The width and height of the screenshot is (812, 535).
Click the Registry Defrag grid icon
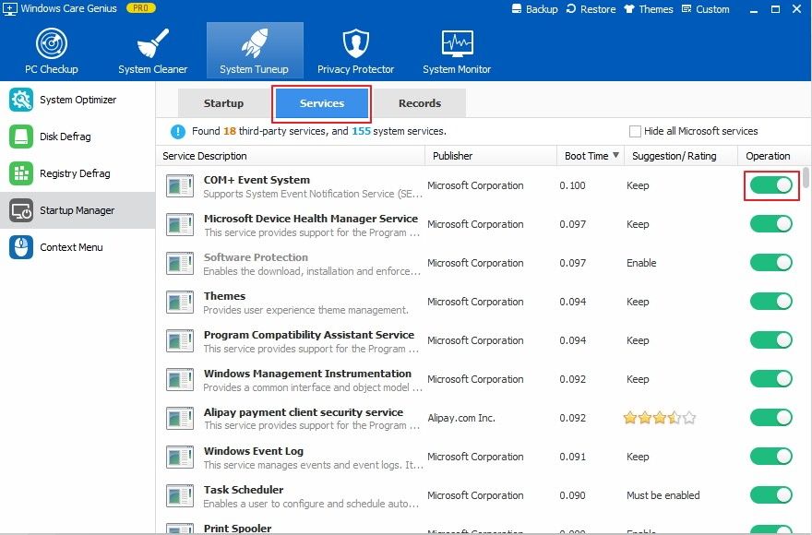coord(21,173)
